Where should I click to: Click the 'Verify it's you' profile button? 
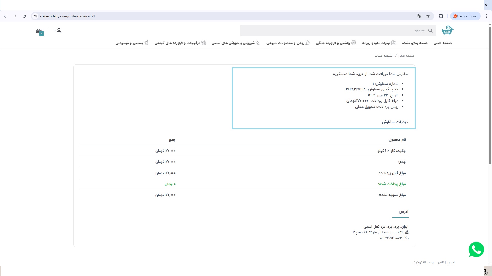[465, 16]
